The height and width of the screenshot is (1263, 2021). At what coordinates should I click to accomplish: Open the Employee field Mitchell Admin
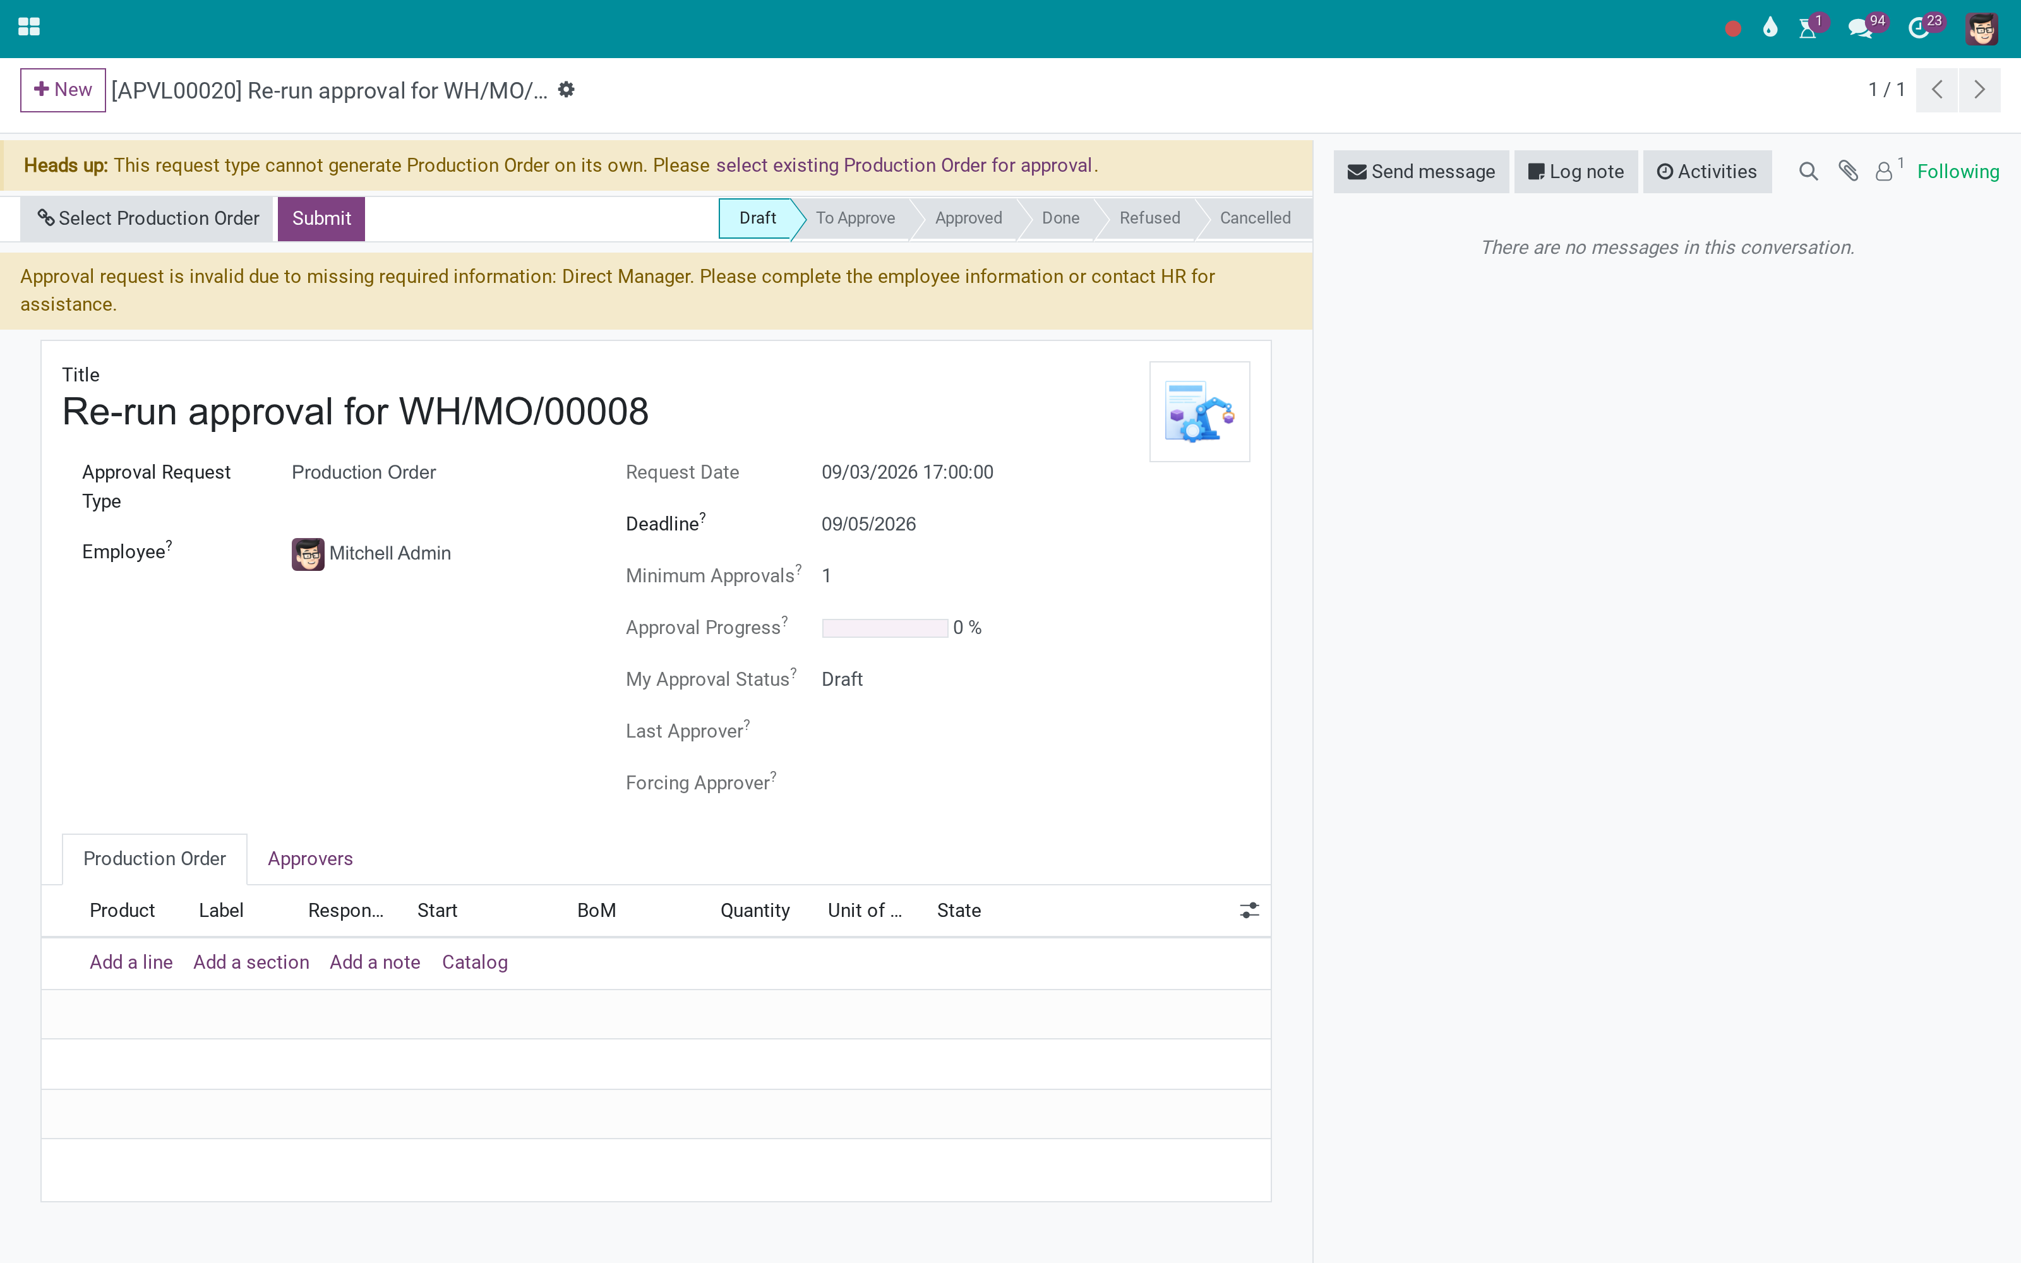coord(389,554)
